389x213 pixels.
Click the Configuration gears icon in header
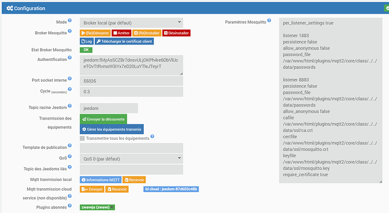[x=10, y=8]
